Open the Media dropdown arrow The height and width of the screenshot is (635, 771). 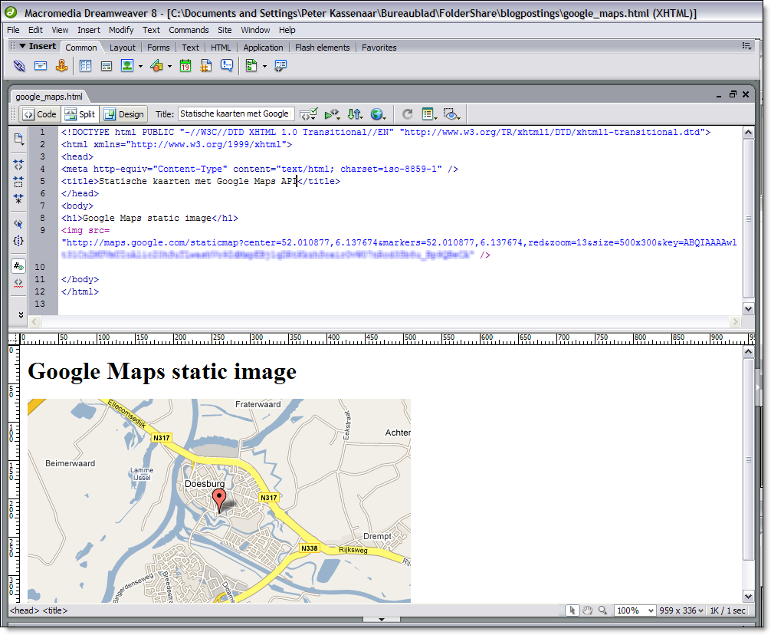click(169, 66)
